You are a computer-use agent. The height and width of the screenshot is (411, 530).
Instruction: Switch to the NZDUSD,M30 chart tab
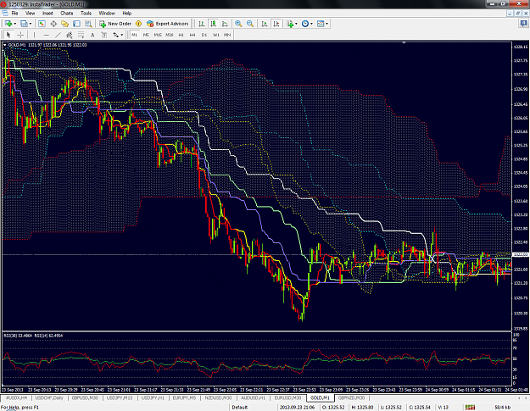click(218, 397)
